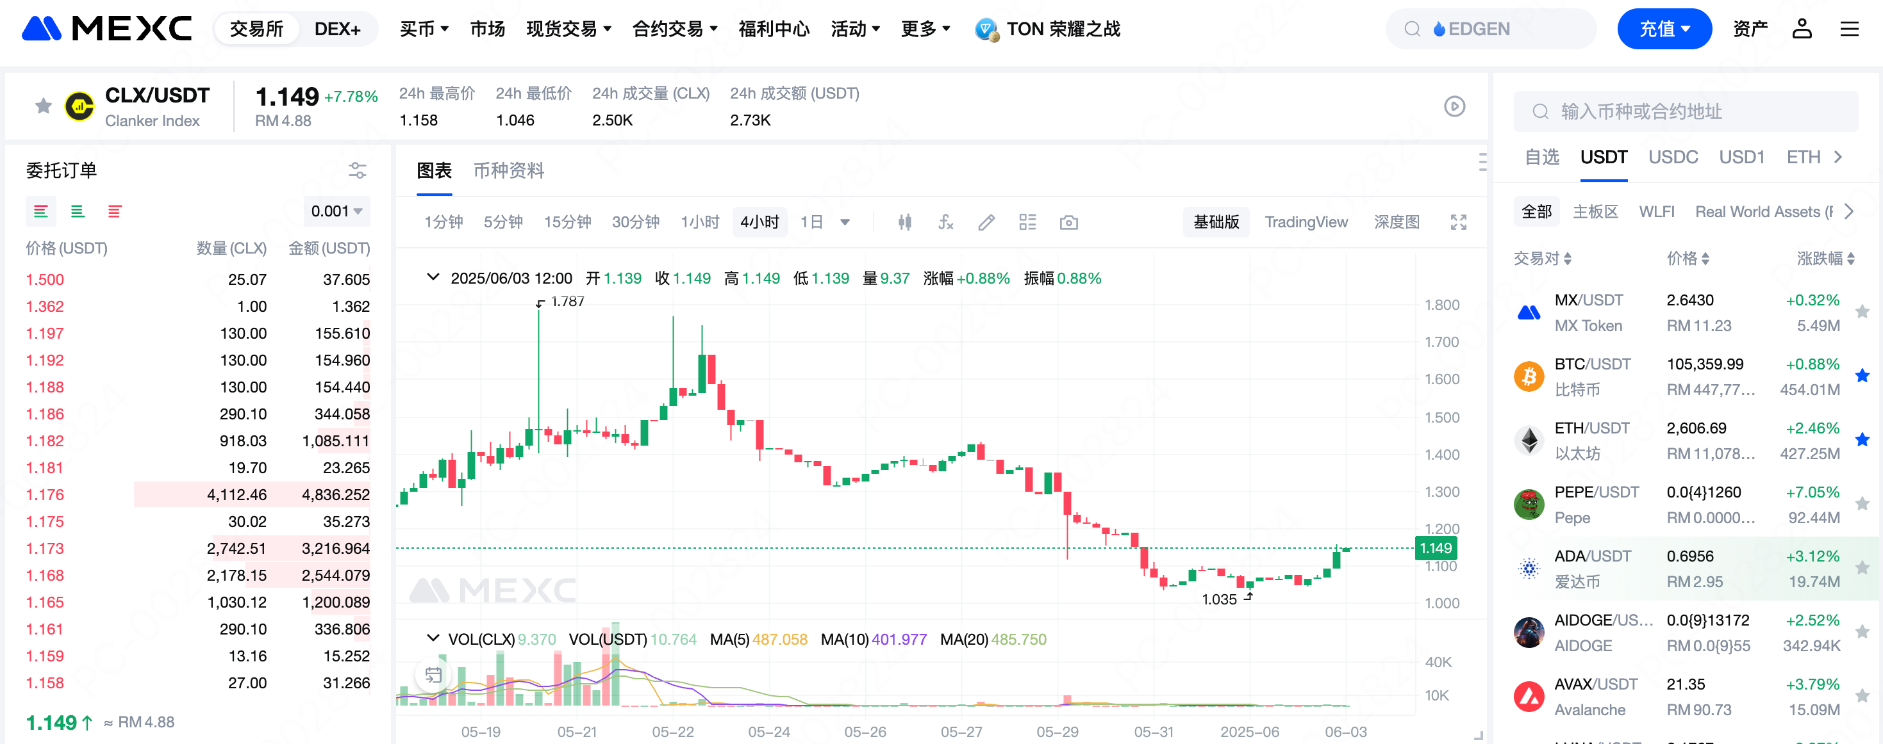Screen dimensions: 1883x744
Task: Click the candlestick chart type icon
Action: point(904,222)
